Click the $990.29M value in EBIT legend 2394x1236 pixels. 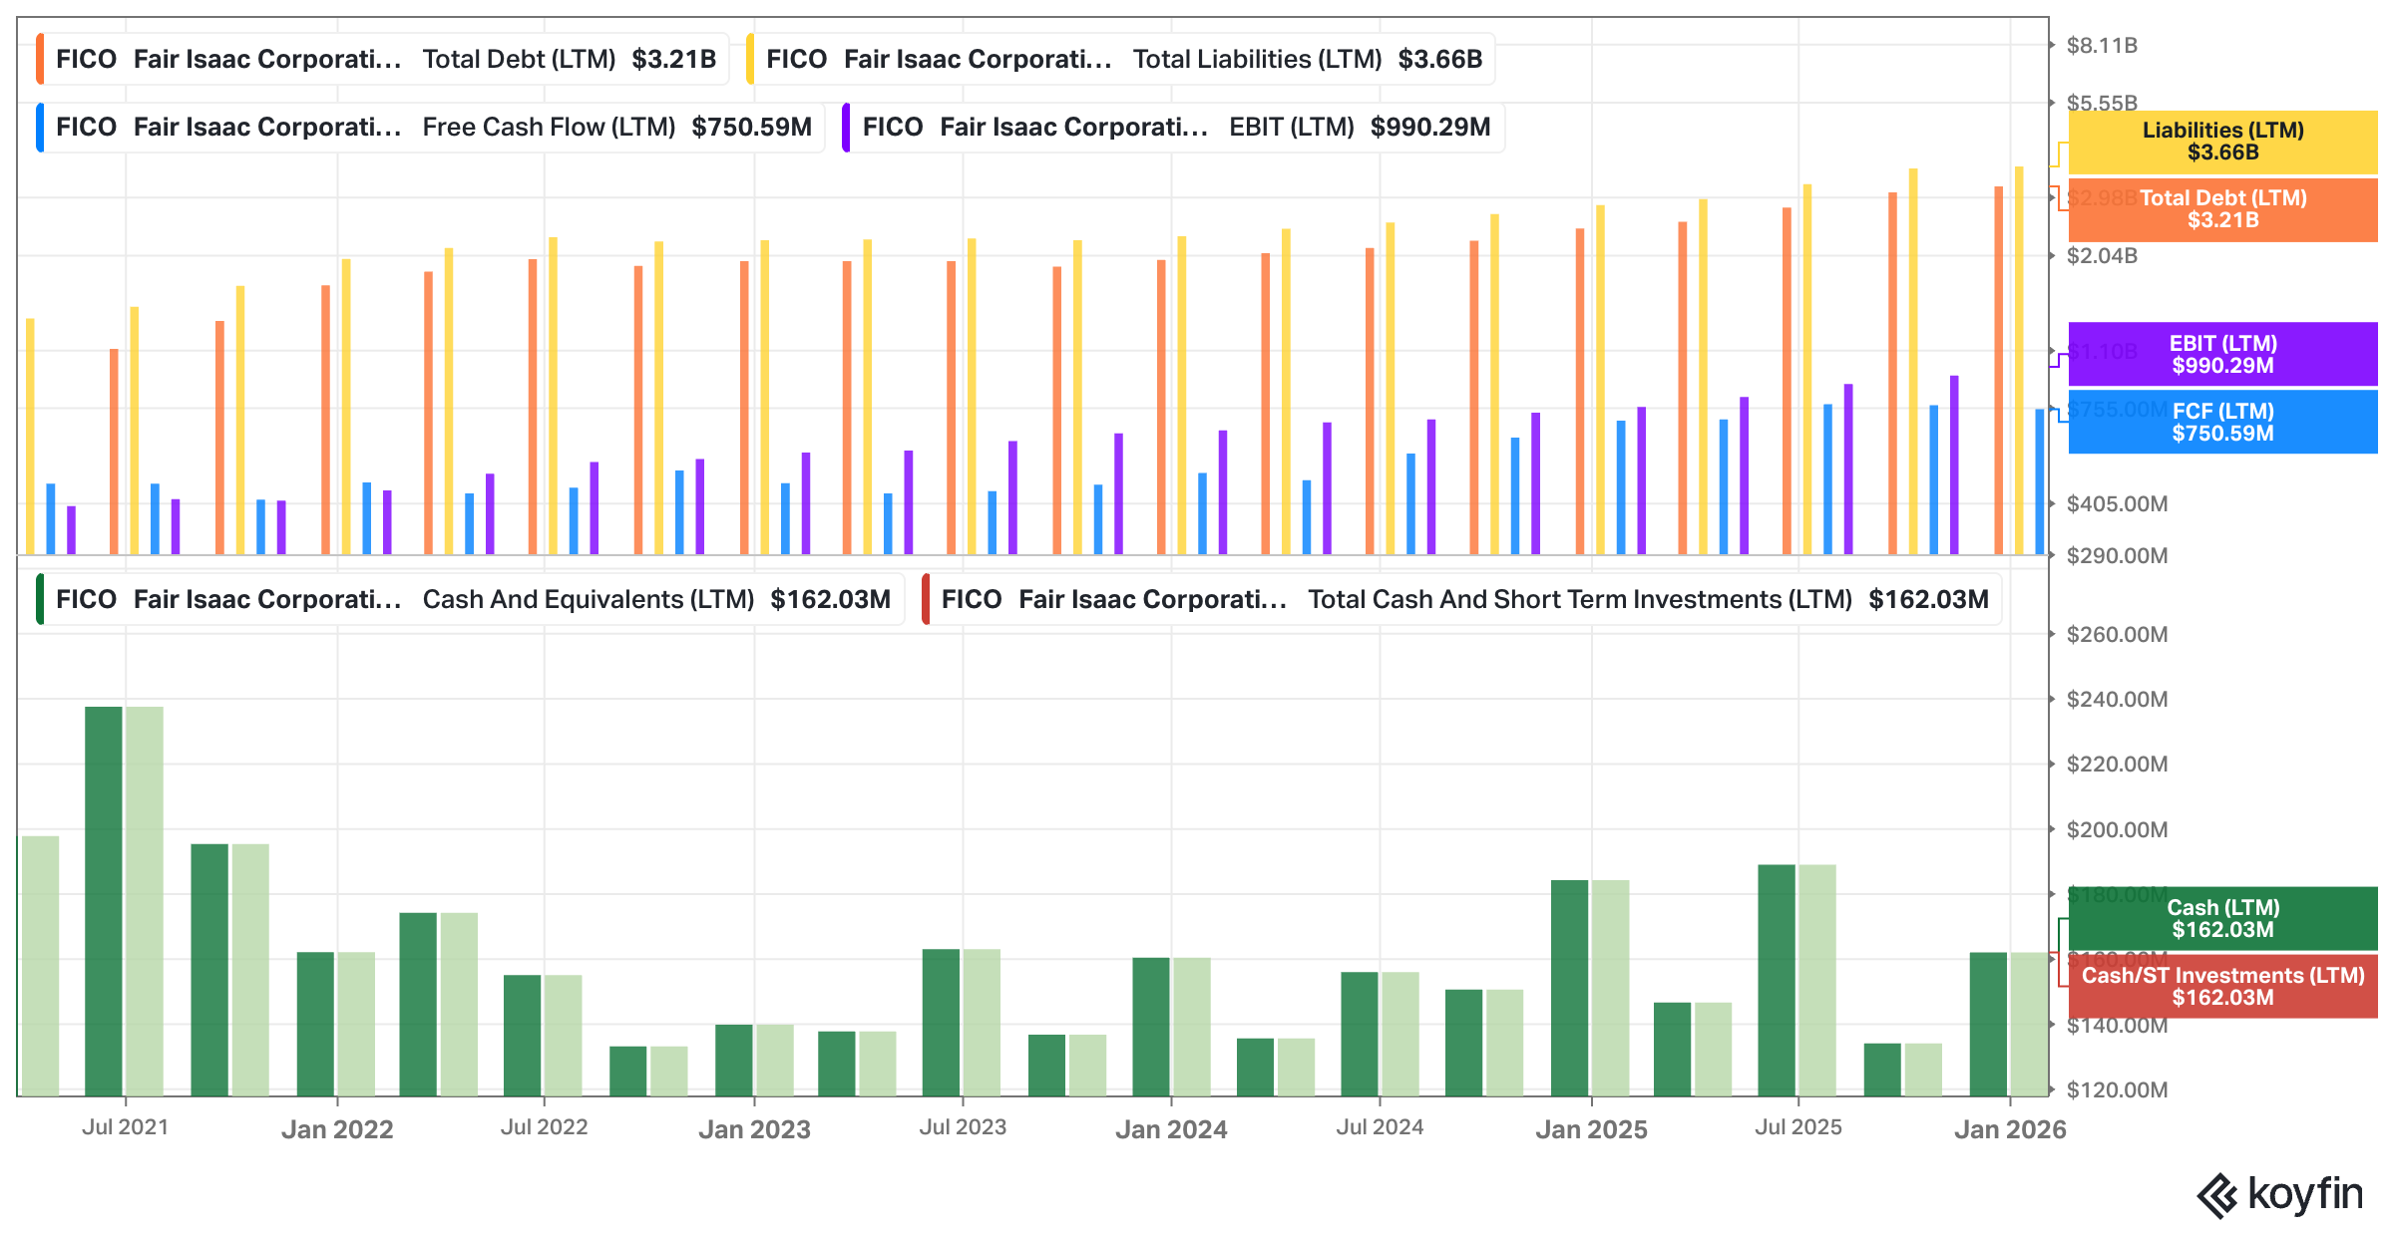point(1430,127)
